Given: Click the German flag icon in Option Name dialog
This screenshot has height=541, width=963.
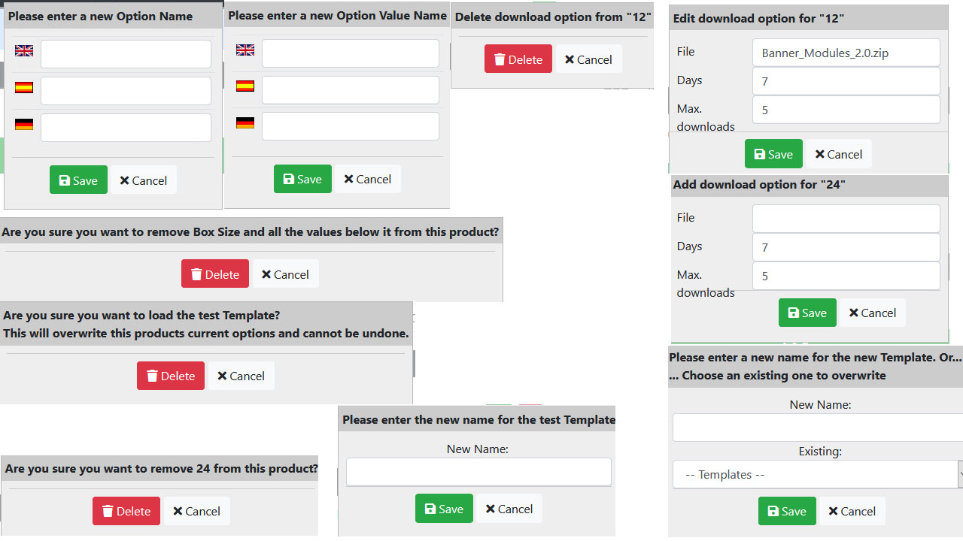Looking at the screenshot, I should click(x=24, y=124).
